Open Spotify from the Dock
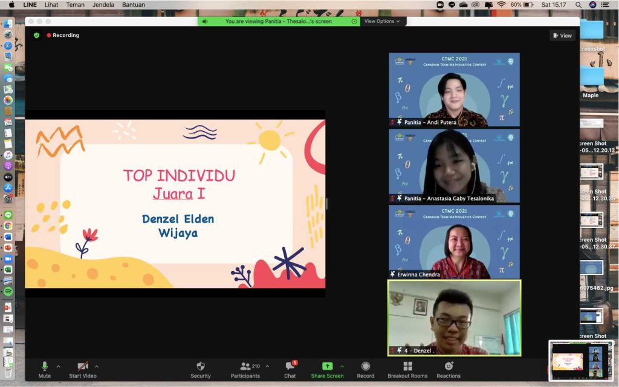The image size is (619, 387). tap(8, 291)
